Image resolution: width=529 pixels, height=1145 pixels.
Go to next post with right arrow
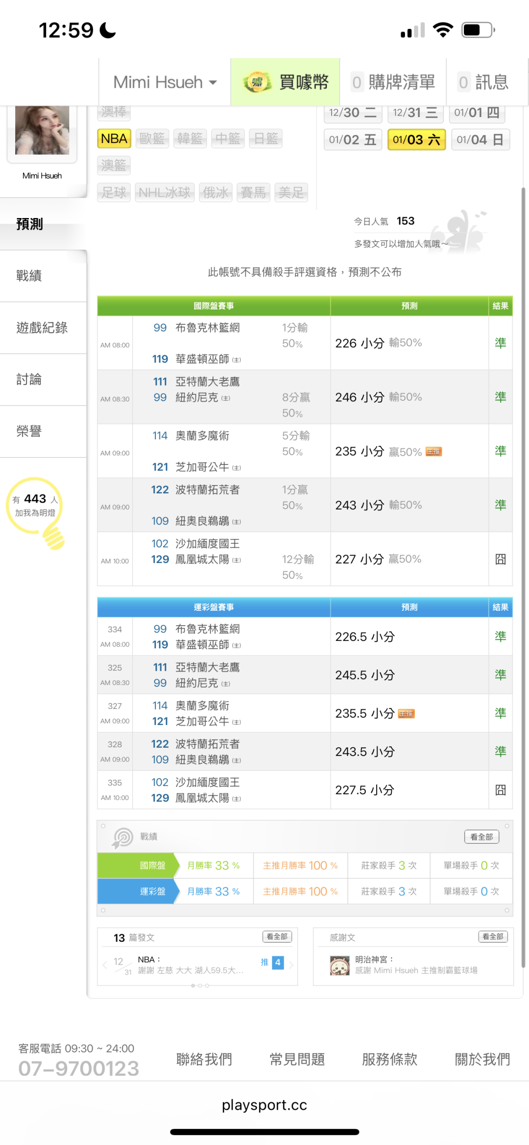coord(291,965)
